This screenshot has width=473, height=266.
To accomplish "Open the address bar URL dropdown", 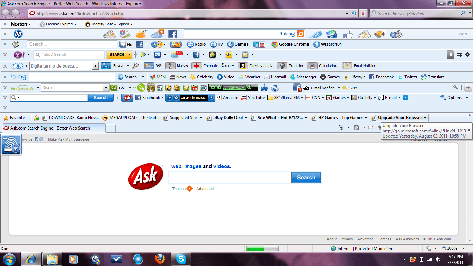I will 347,14.
